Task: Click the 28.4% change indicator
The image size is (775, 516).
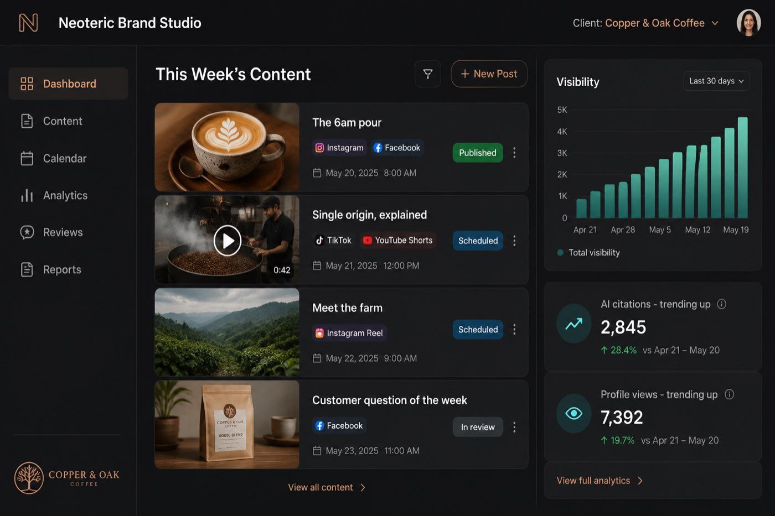Action: click(618, 350)
